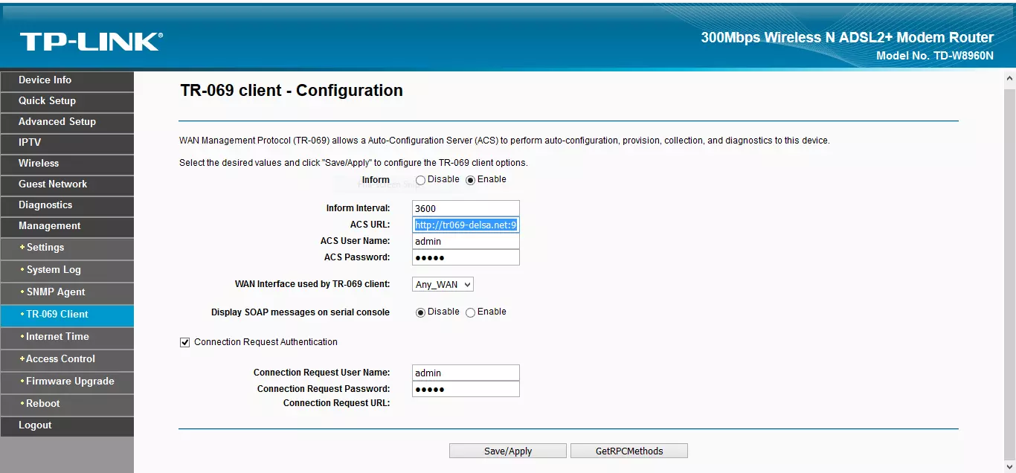
Task: Disable SOAP messages on serial console
Action: coord(420,312)
